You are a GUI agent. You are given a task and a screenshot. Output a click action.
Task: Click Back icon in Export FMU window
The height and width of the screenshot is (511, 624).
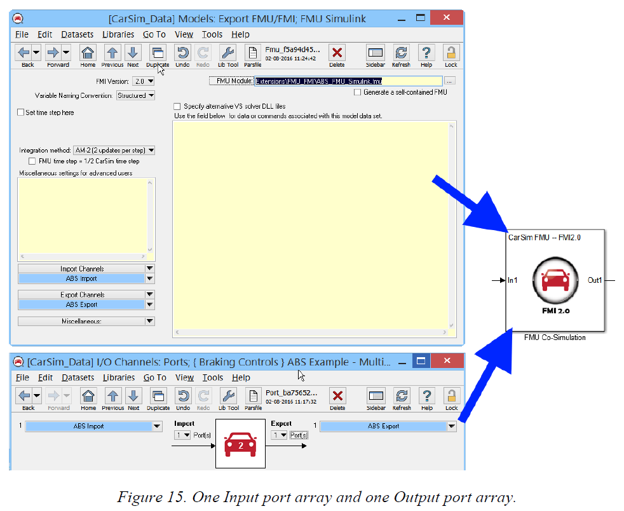[24, 53]
